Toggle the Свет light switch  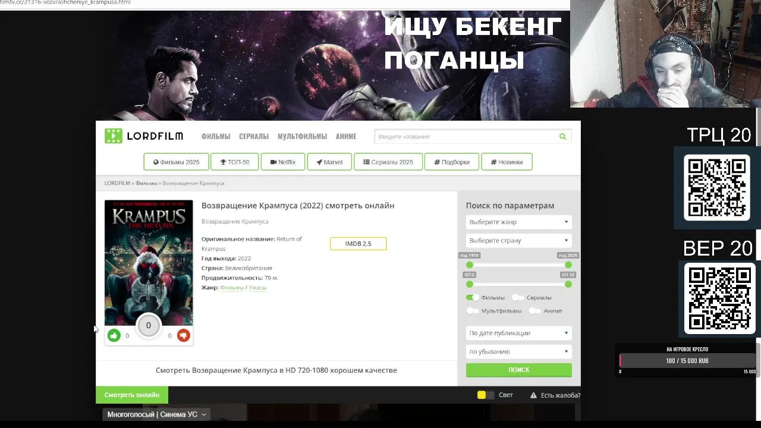coord(485,395)
